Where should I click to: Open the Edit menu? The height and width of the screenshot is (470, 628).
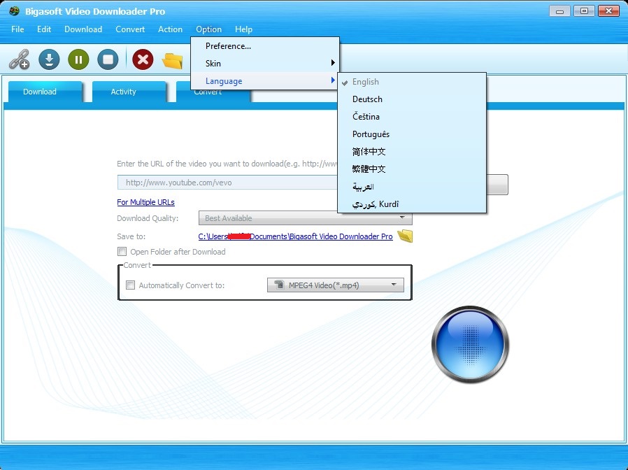[44, 29]
